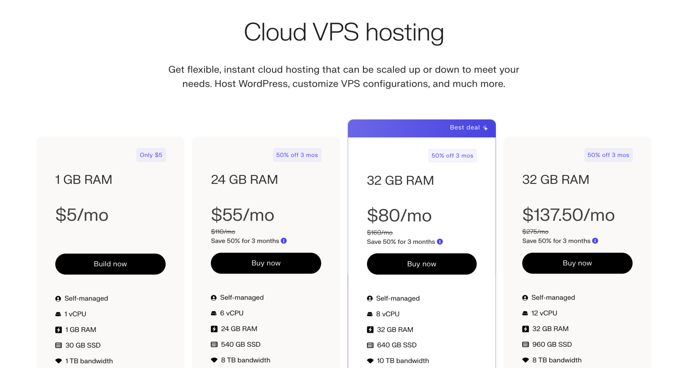Click the info tooltip beside 24 GB plan savings

284,241
